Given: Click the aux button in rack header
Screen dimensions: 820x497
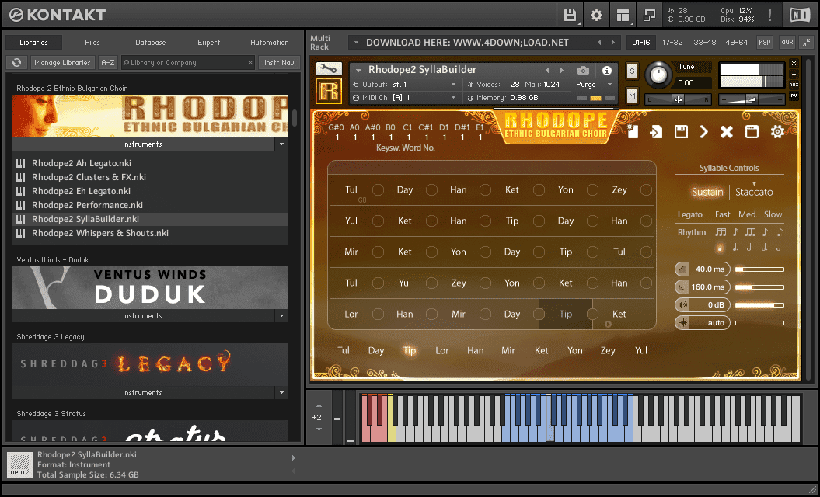Looking at the screenshot, I should (787, 43).
